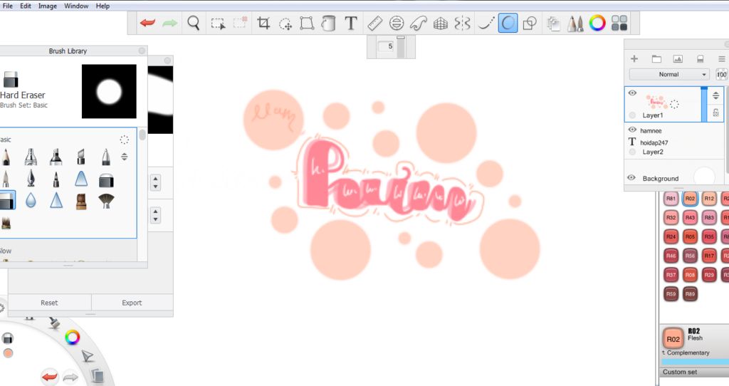Click the Custom set label bar
The height and width of the screenshot is (386, 729).
click(694, 372)
